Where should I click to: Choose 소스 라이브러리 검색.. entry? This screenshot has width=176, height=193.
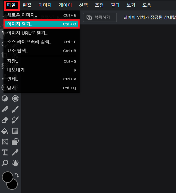[x=42, y=42]
